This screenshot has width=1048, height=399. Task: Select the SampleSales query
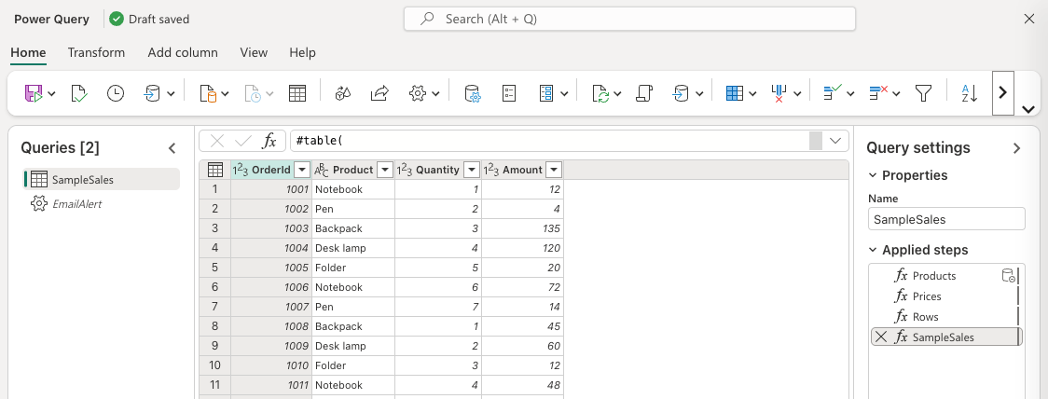pos(102,179)
